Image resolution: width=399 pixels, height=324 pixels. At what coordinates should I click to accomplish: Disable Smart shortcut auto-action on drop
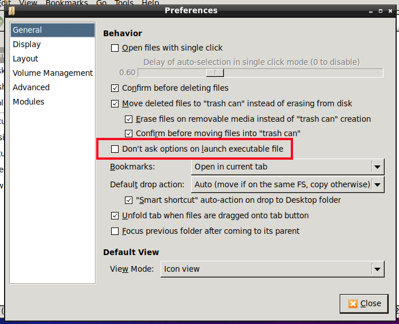[x=128, y=200]
